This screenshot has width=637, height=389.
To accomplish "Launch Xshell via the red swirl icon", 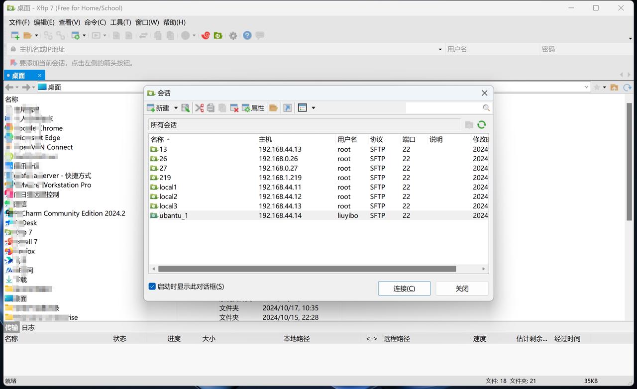I will click(205, 35).
